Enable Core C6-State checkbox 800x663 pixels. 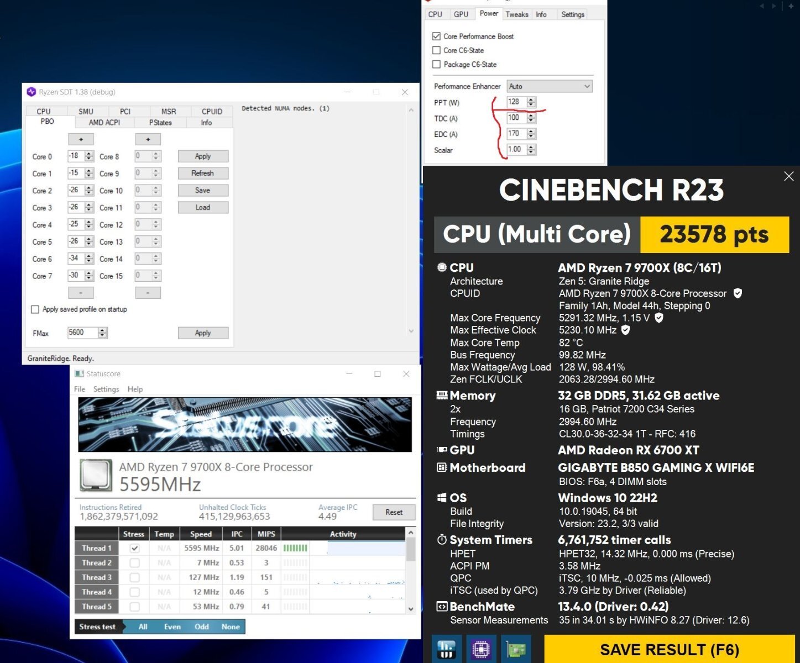436,50
